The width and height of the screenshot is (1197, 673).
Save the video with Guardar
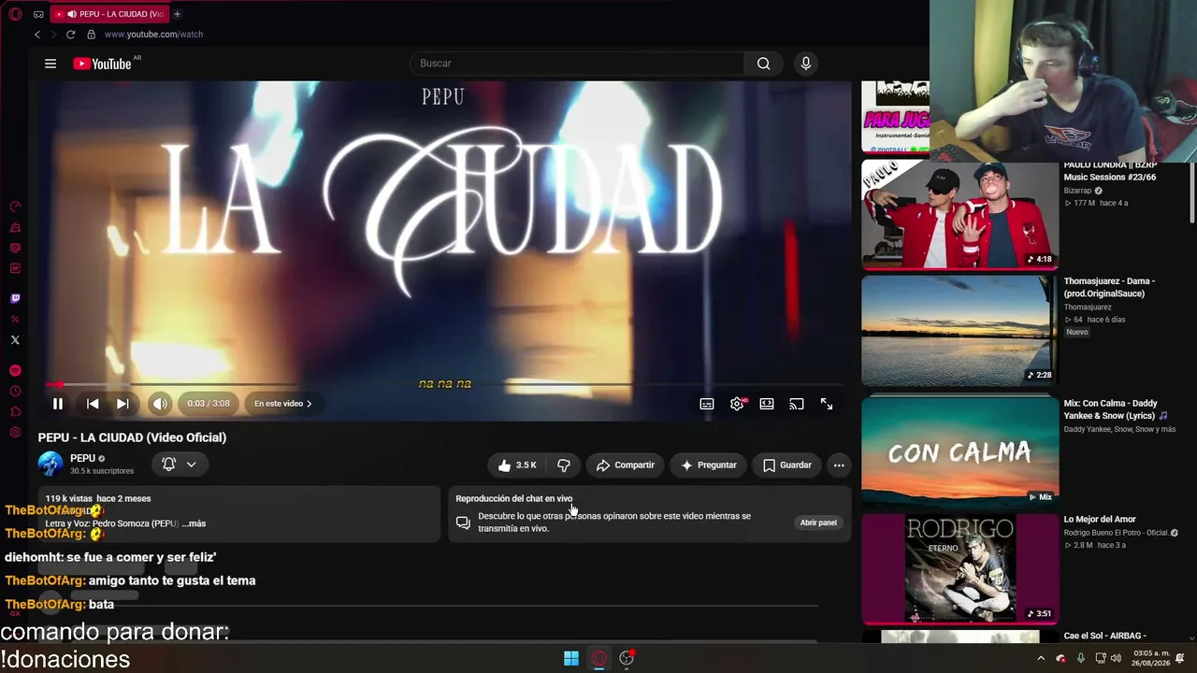(787, 465)
